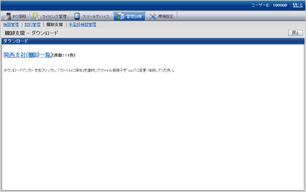Click the 管理台帳 ledger book icon
The image size is (306, 192).
(121, 16)
